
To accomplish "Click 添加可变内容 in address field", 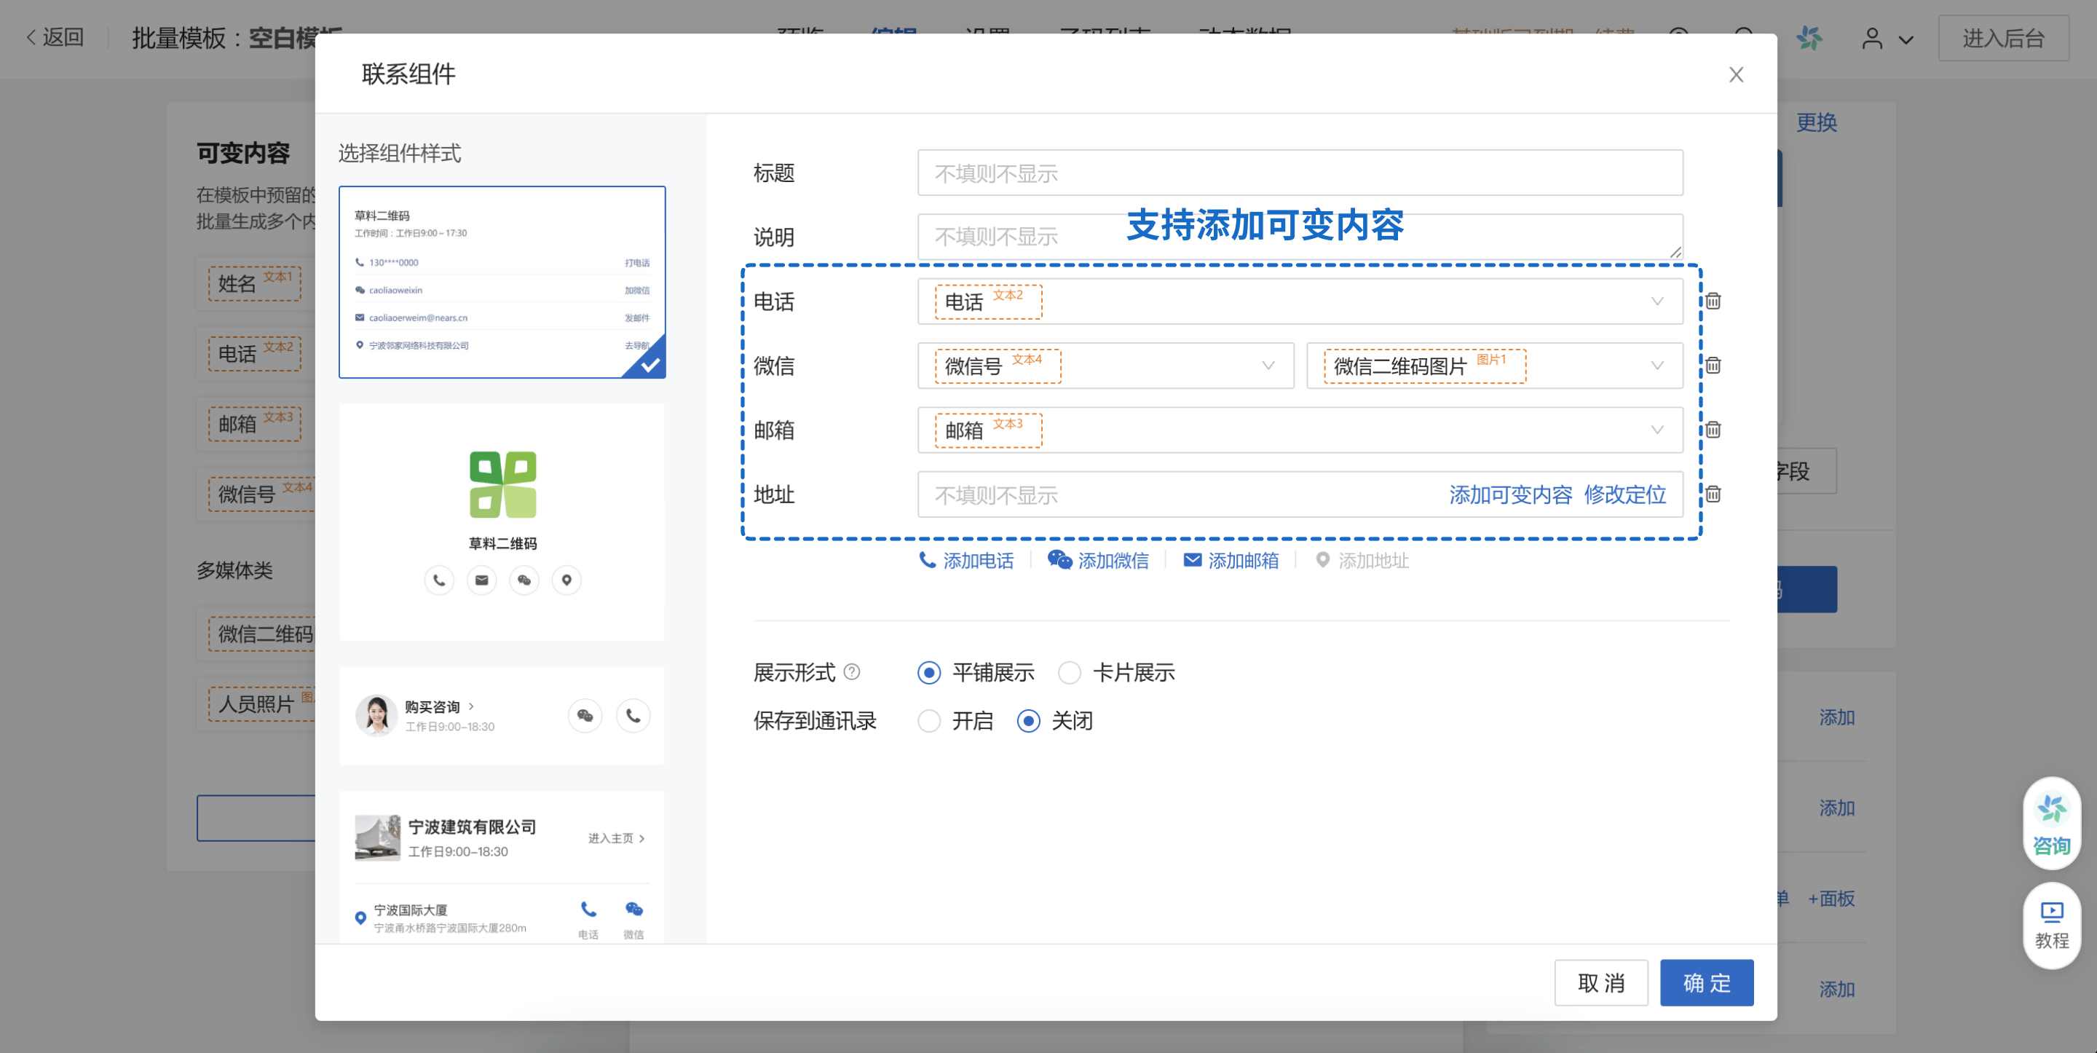I will (1510, 495).
